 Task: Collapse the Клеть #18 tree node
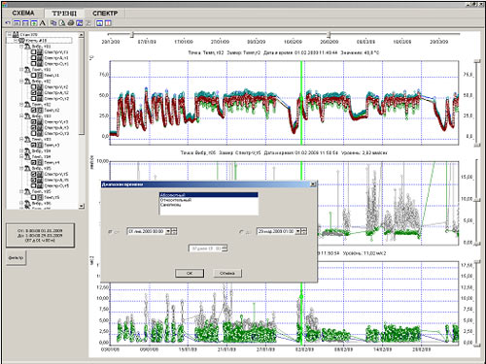pos(15,41)
